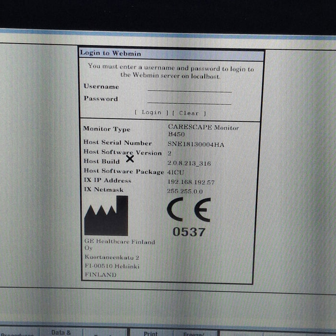
Task: Click the CE mark symbol
Action: (189, 210)
